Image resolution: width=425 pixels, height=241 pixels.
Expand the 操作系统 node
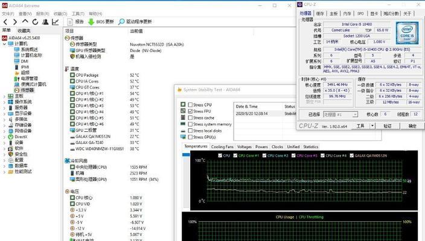(x=4, y=102)
